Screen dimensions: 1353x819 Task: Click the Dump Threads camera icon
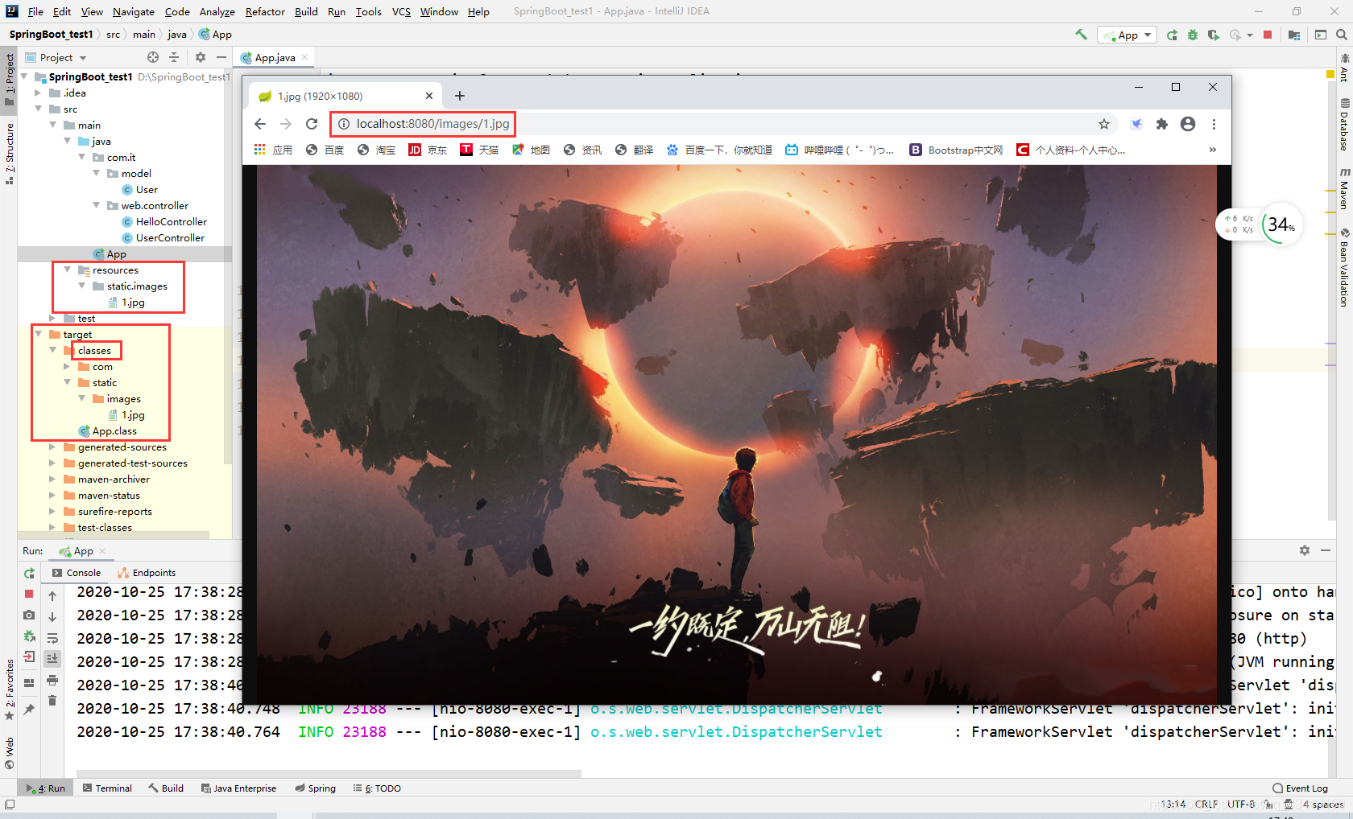coord(29,615)
